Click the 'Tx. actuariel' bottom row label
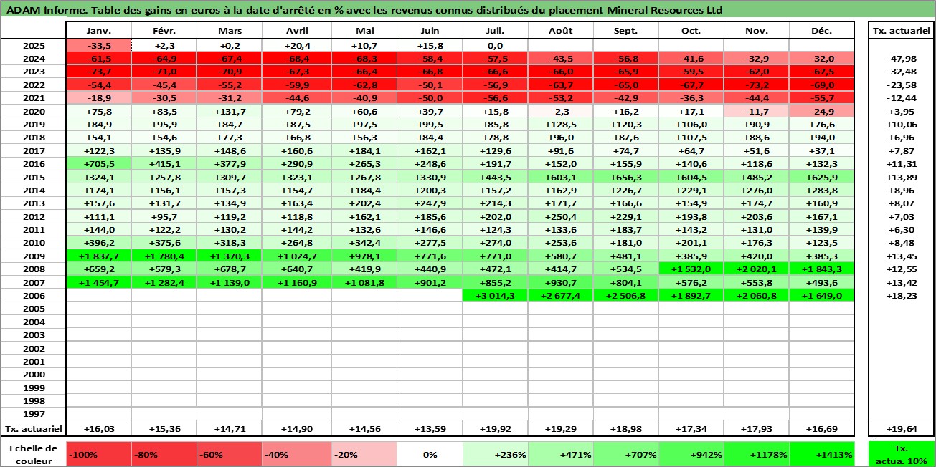This screenshot has width=936, height=467. click(x=34, y=428)
